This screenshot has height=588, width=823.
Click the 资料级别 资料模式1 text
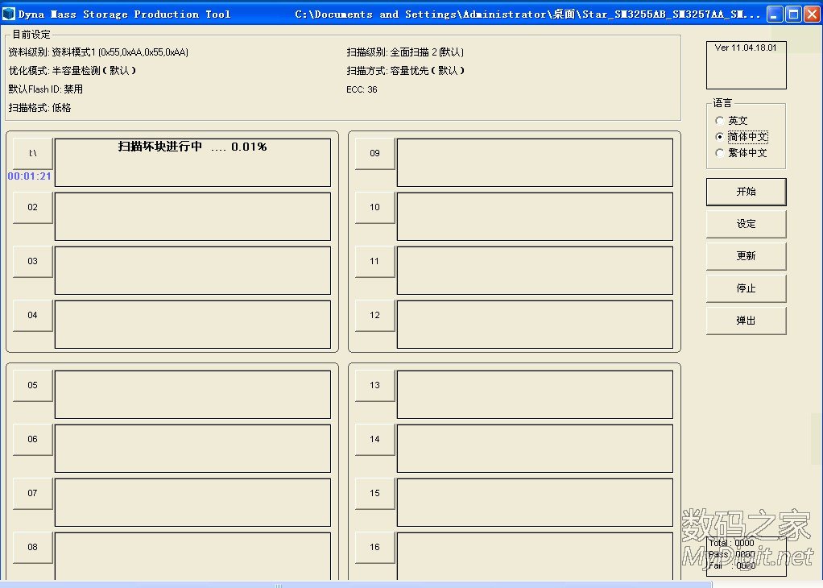[98, 52]
